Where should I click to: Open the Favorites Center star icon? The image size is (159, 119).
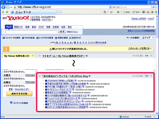tap(3, 12)
